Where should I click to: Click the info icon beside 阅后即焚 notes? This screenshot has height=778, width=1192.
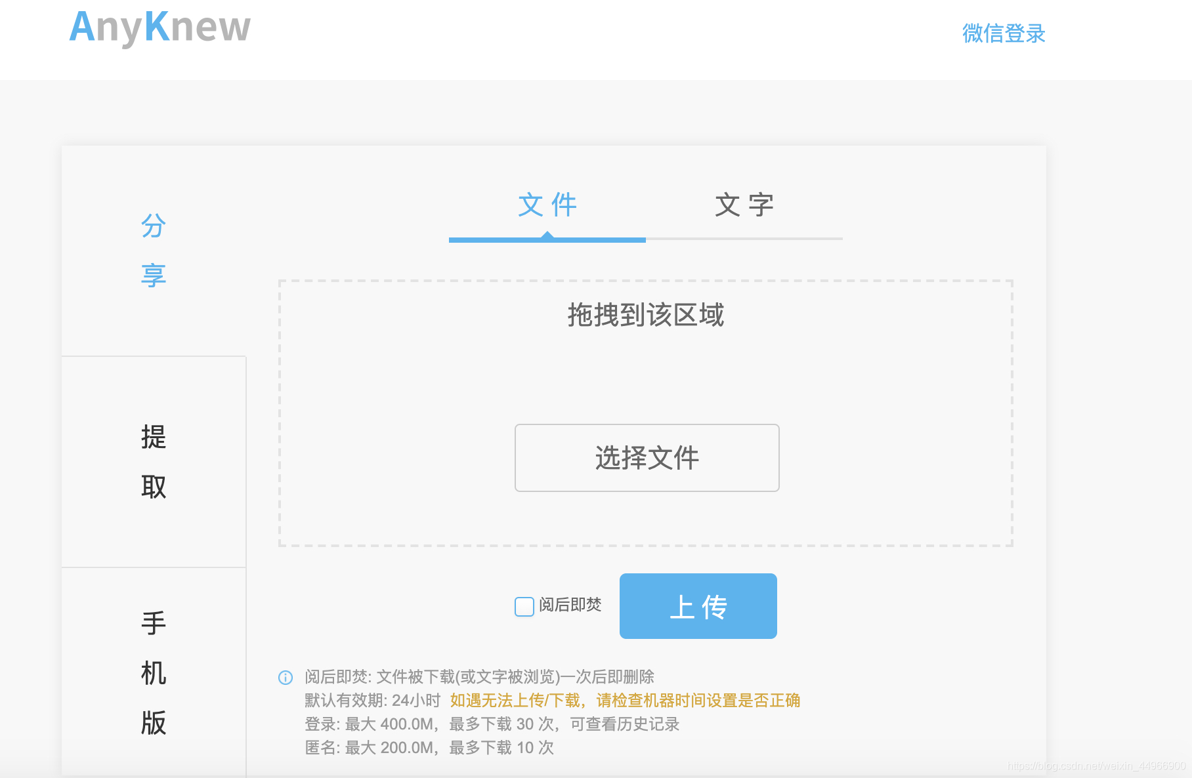coord(286,678)
